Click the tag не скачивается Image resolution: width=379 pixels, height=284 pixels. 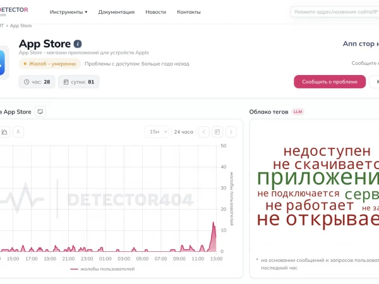(326, 164)
